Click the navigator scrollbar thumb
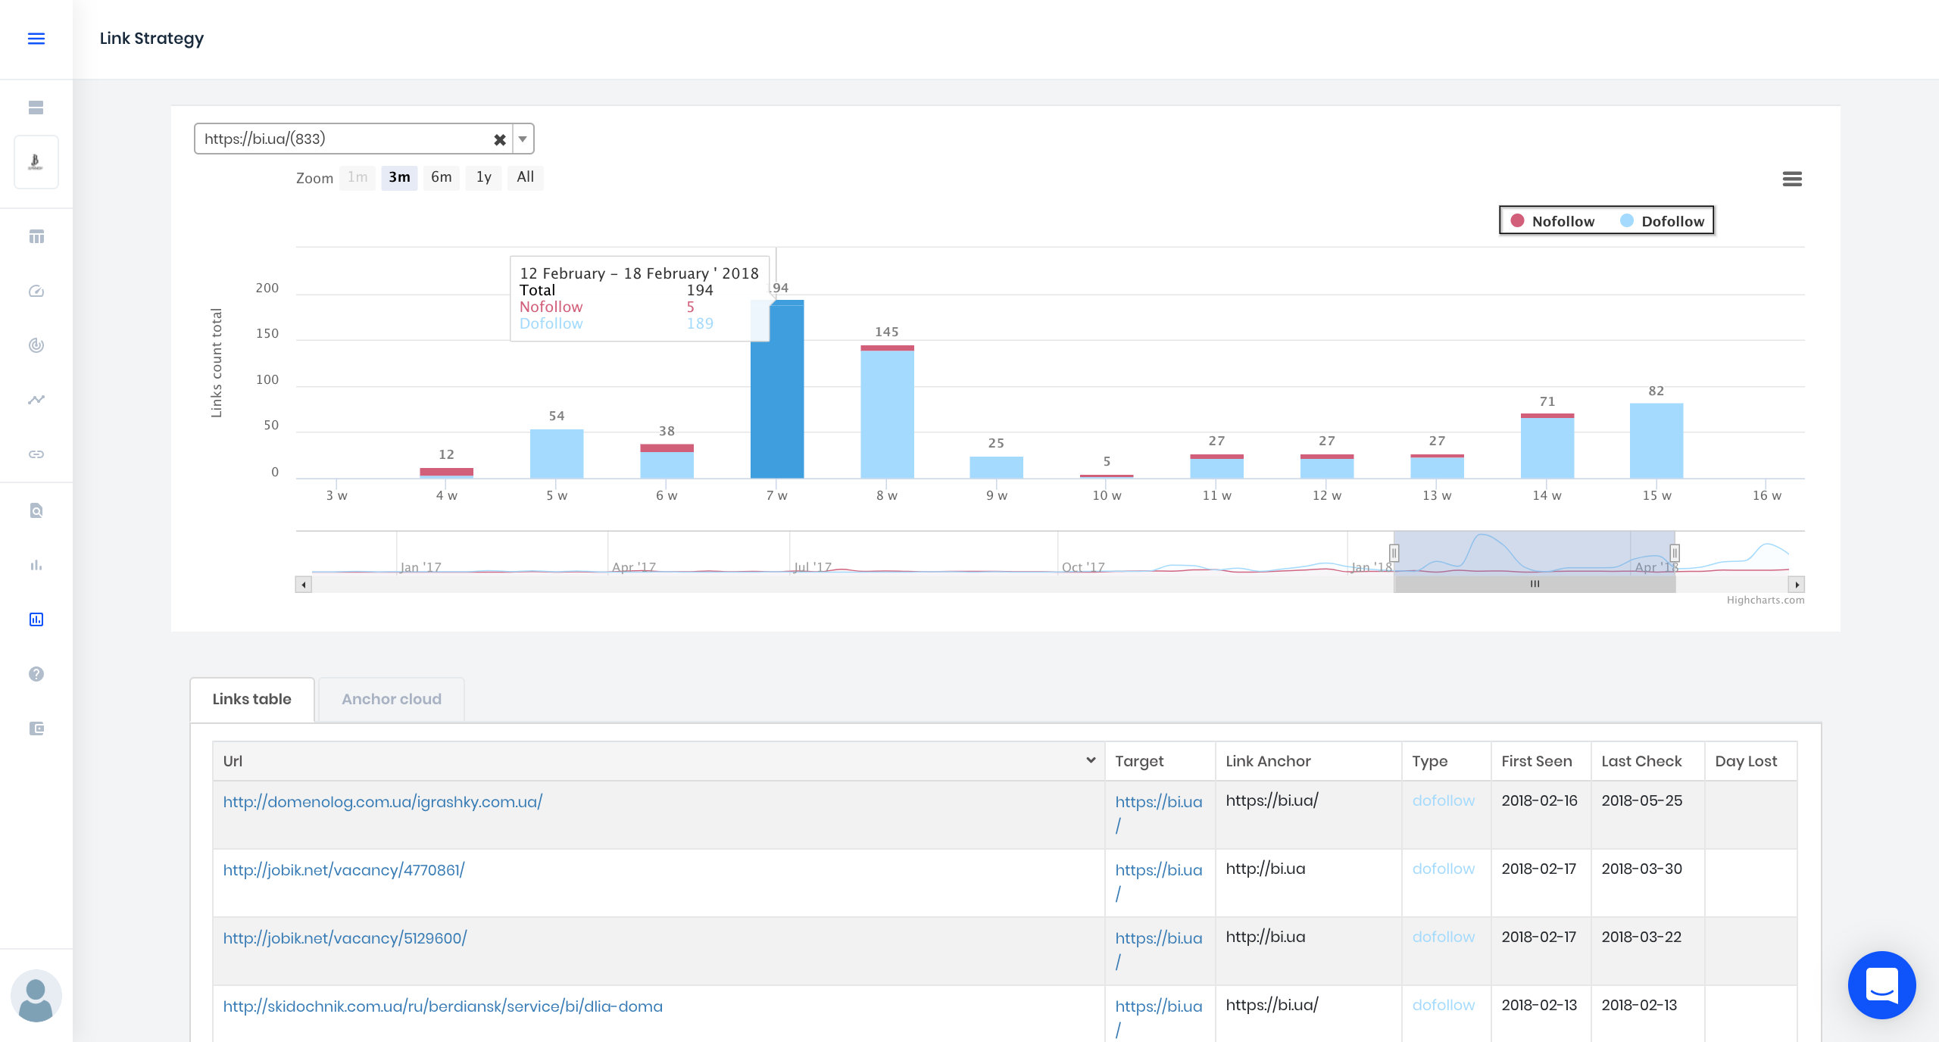 [x=1535, y=585]
